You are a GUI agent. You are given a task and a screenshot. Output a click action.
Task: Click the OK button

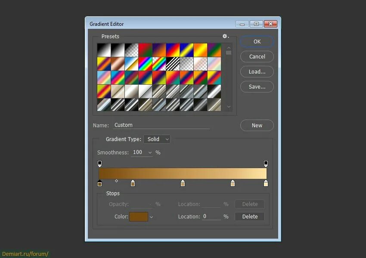point(257,41)
